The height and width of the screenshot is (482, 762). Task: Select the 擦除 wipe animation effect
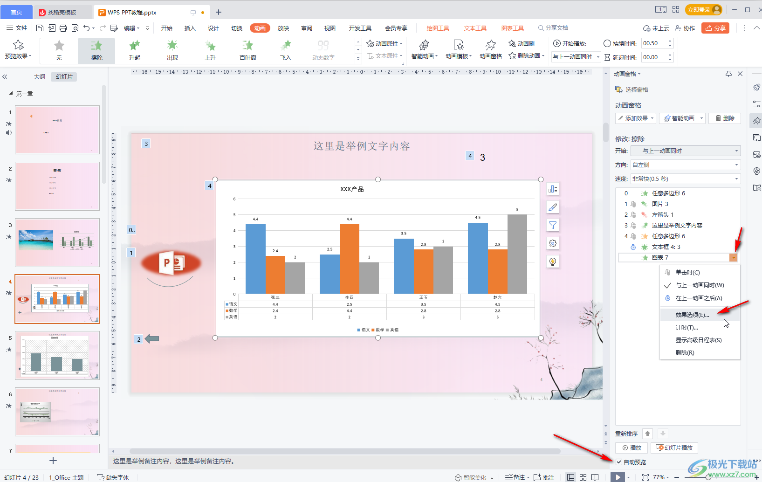96,51
